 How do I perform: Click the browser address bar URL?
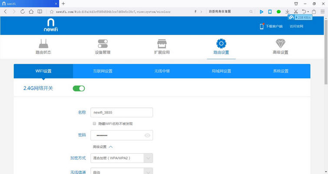pos(113,12)
